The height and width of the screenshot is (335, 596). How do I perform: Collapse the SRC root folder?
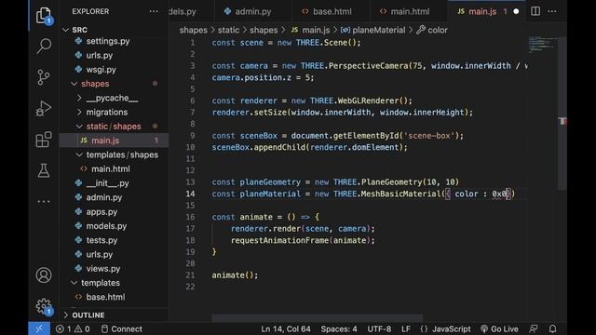(x=114, y=30)
